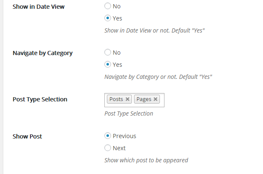The width and height of the screenshot is (263, 174).
Task: Select the Next radio for Show Post
Action: (x=108, y=148)
